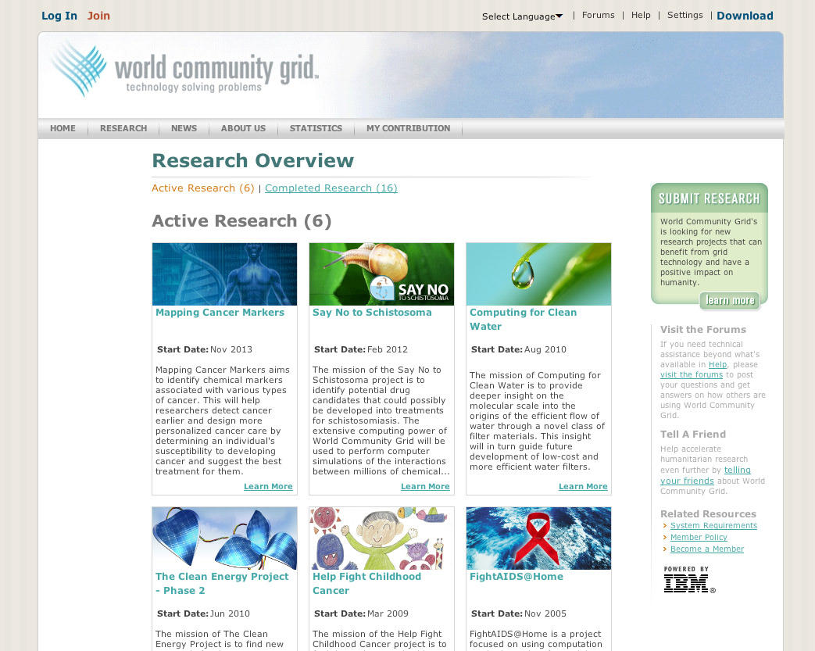
Task: Open the Select Language dropdown
Action: point(522,16)
